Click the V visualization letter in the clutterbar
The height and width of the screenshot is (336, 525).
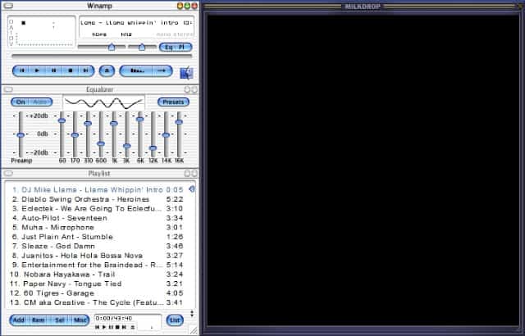click(x=11, y=43)
